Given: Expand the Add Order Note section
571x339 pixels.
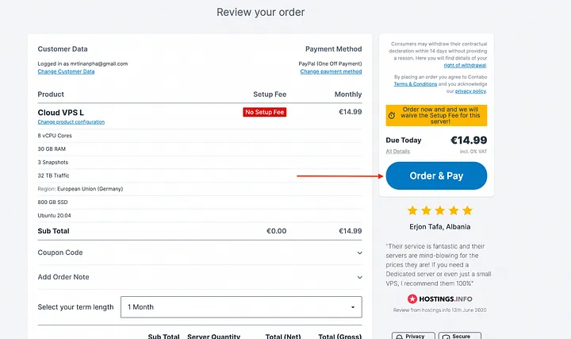Looking at the screenshot, I should pos(200,277).
